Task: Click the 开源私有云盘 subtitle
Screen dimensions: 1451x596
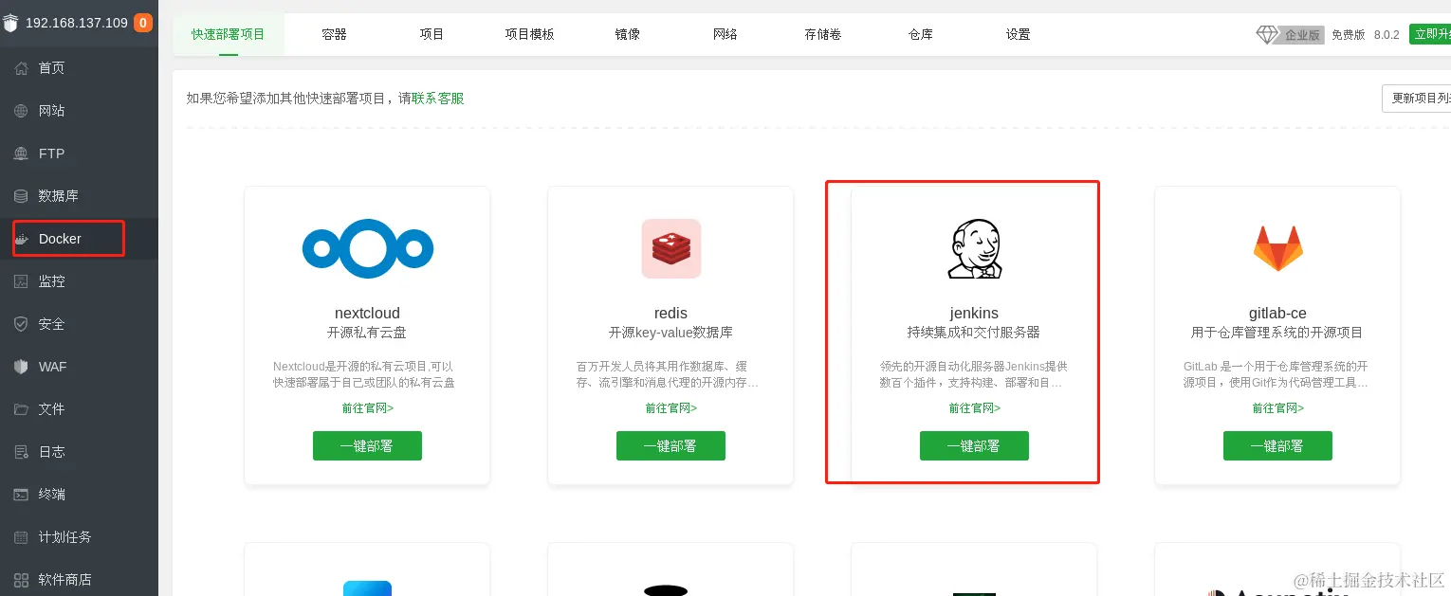Action: click(x=367, y=333)
